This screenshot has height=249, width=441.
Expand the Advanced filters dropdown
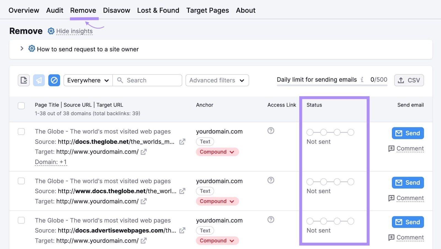tap(217, 80)
